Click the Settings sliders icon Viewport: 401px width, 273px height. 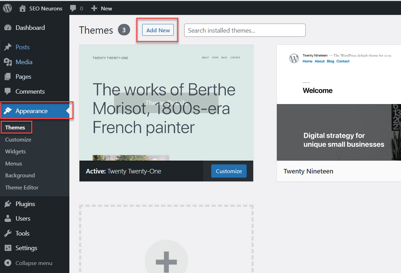coord(8,248)
